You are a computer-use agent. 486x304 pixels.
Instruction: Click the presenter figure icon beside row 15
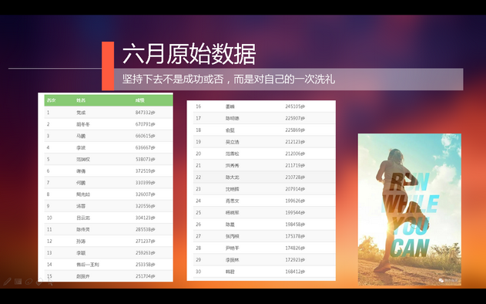49,281
